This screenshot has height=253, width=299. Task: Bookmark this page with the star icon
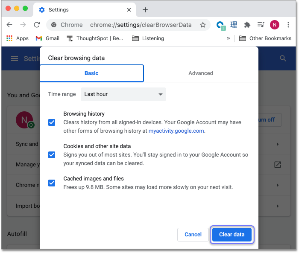(x=203, y=25)
